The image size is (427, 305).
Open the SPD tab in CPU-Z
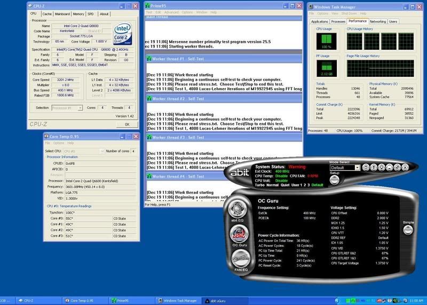91,14
